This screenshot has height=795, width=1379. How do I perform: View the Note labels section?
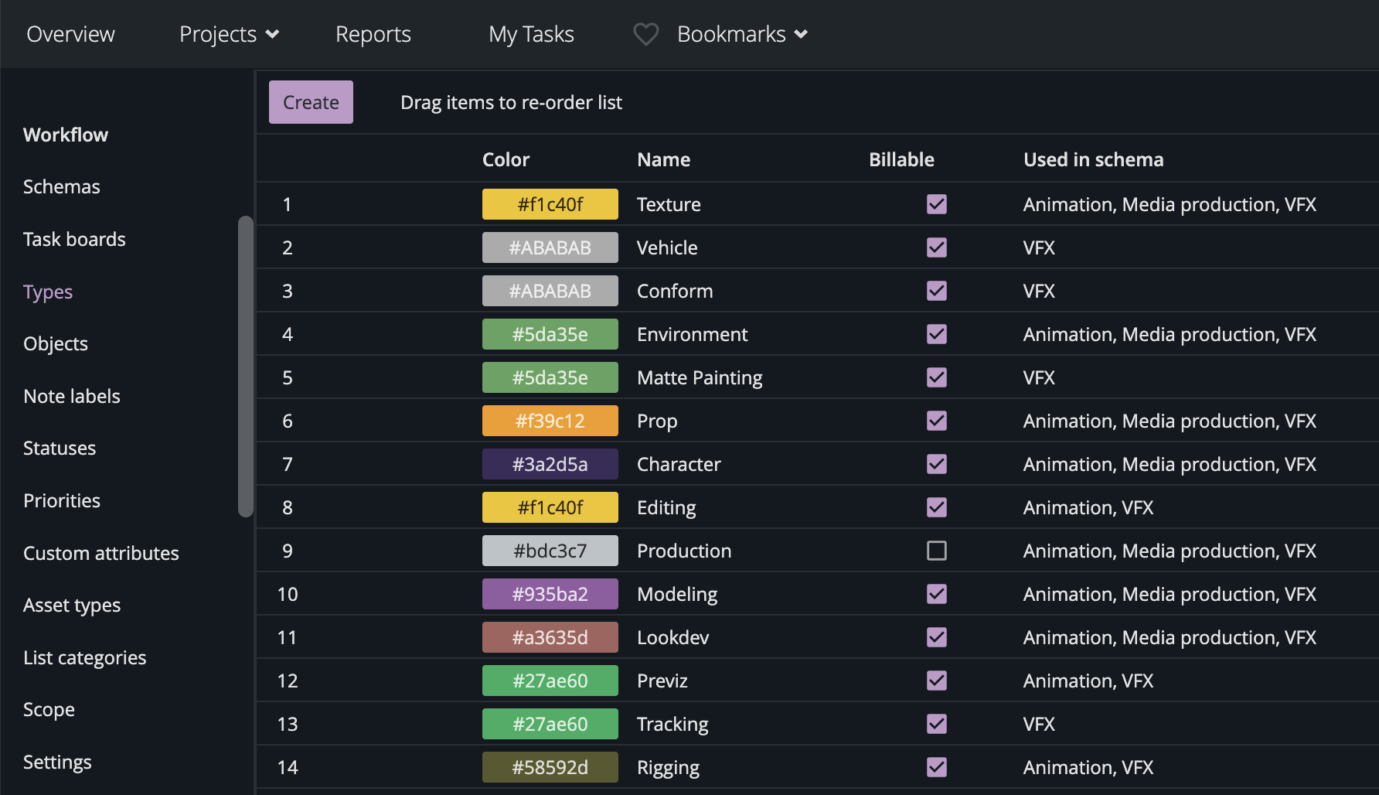pyautogui.click(x=71, y=396)
